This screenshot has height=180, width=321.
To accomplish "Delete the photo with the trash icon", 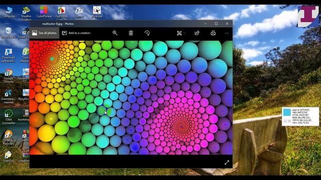I will [131, 33].
